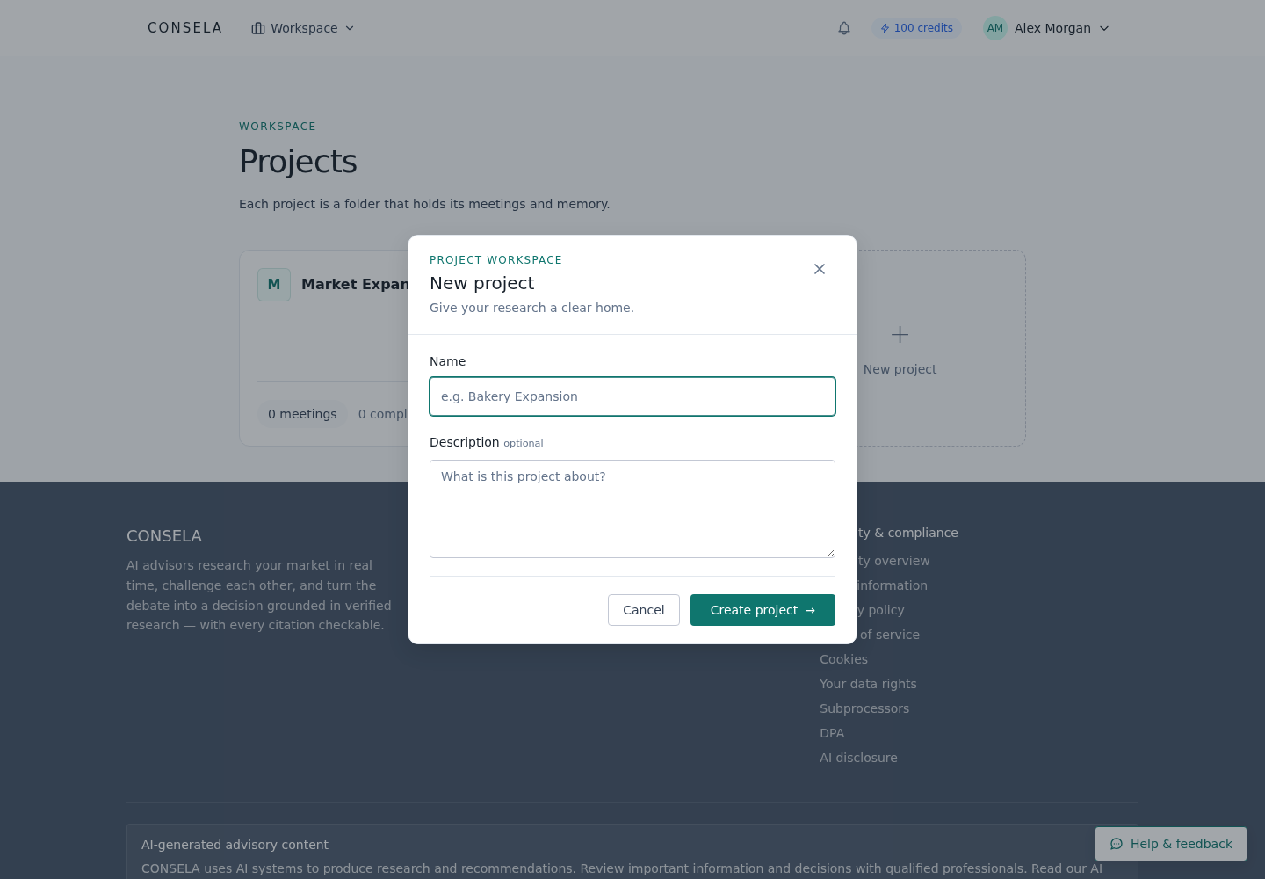This screenshot has width=1265, height=879.
Task: Click the briefcase Workspace icon
Action: 258,28
